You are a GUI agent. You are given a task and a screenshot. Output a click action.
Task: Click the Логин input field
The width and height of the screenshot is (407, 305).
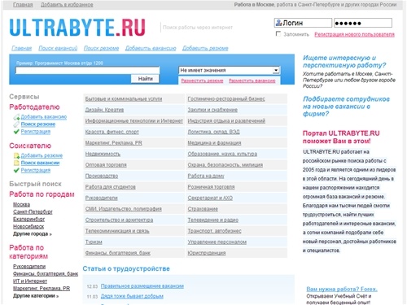coord(303,23)
